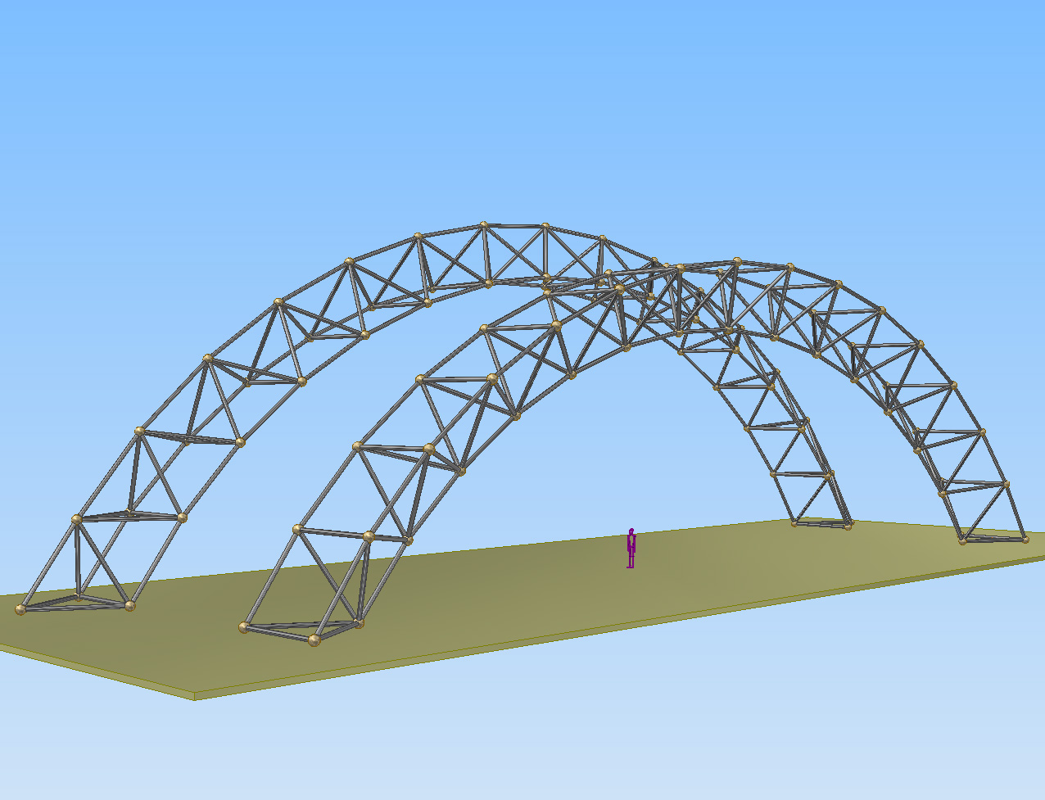Select the purple human scale figure
The width and height of the screenshot is (1045, 800).
click(631, 549)
